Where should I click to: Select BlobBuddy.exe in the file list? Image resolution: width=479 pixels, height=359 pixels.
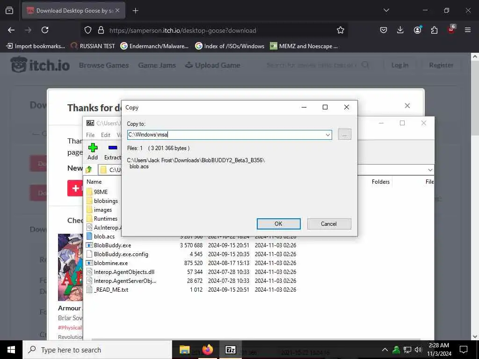[x=112, y=245]
